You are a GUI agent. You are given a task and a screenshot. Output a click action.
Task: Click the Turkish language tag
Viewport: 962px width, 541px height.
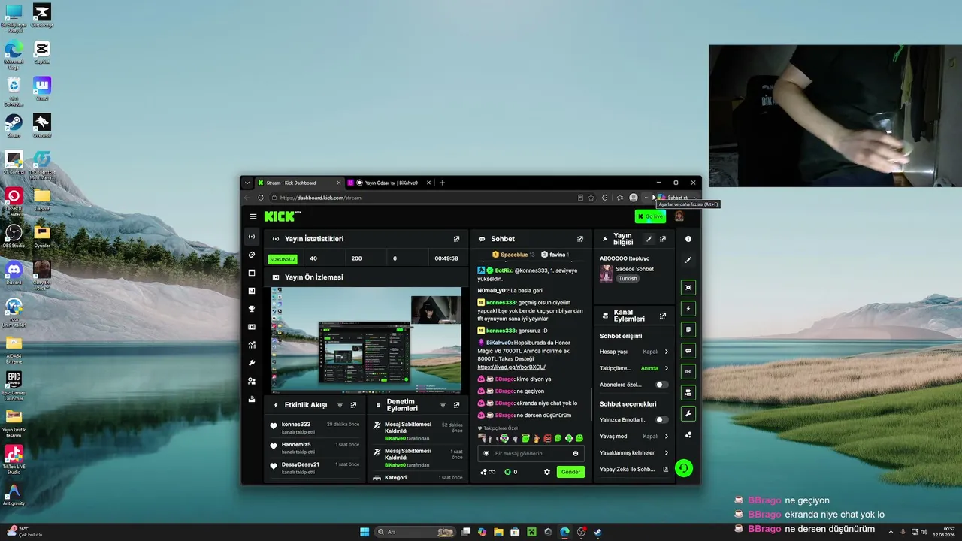click(628, 278)
